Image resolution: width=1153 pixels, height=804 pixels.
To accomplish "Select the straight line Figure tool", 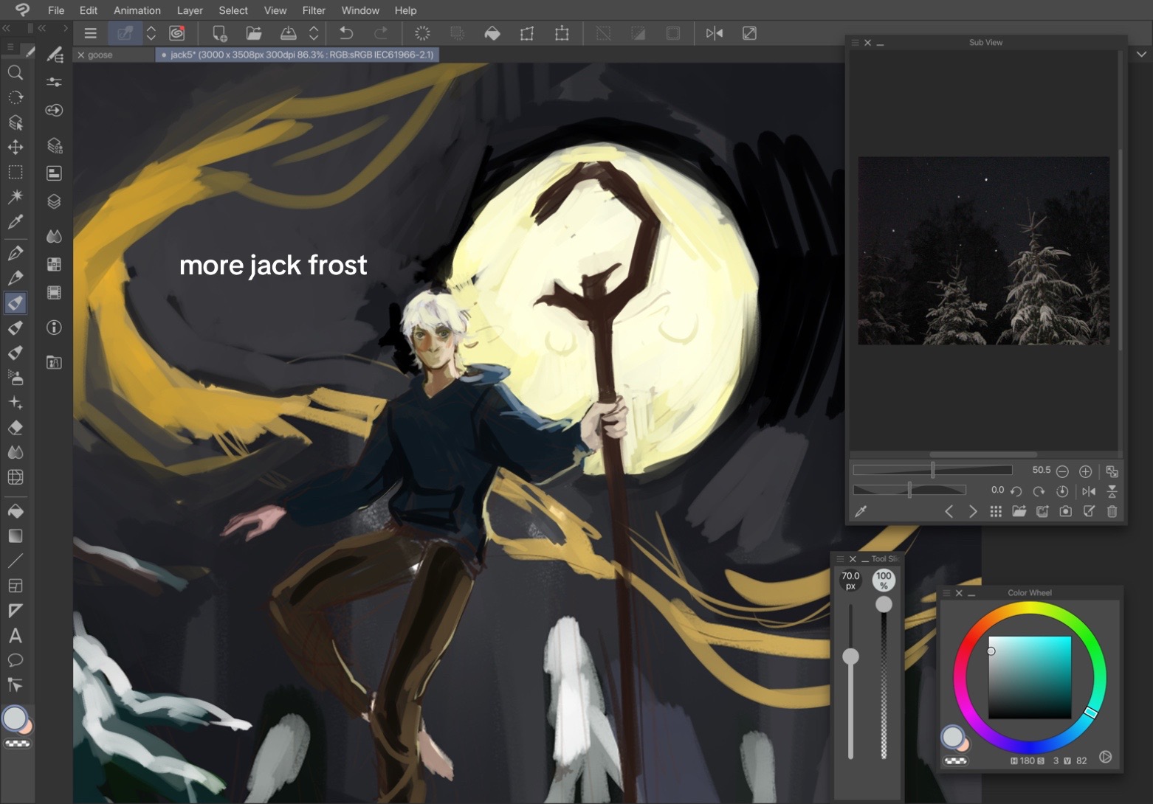I will point(15,561).
